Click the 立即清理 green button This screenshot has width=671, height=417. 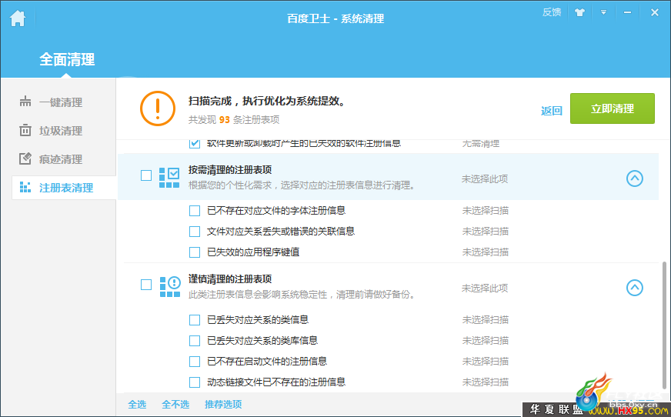point(612,108)
